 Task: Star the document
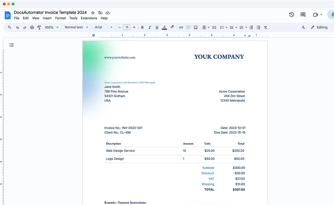click(93, 13)
